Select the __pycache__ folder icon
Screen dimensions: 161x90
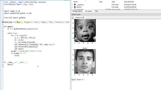point(75,4)
